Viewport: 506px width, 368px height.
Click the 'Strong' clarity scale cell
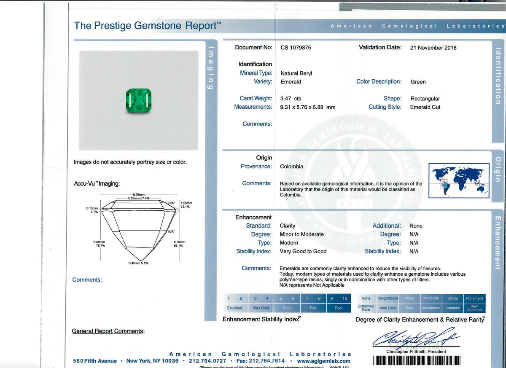click(452, 298)
